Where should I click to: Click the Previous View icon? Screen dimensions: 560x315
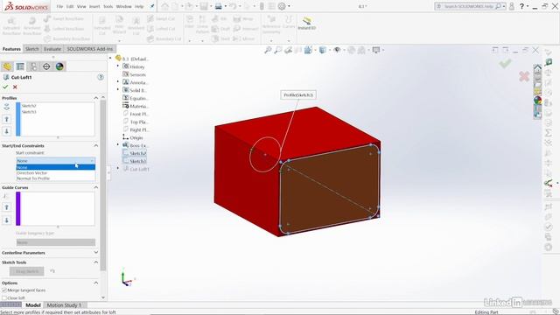tap(288, 50)
